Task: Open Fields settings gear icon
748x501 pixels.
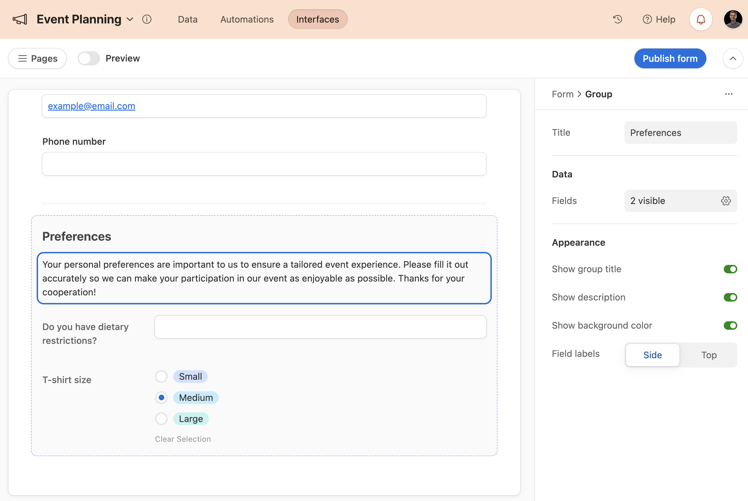Action: point(726,201)
